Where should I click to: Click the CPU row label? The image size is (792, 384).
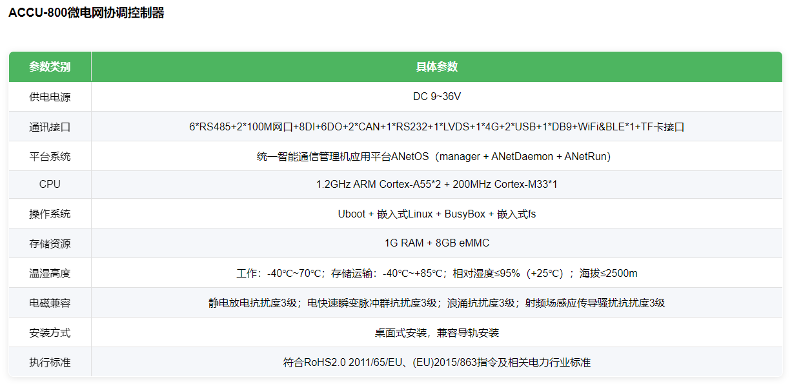(x=50, y=185)
